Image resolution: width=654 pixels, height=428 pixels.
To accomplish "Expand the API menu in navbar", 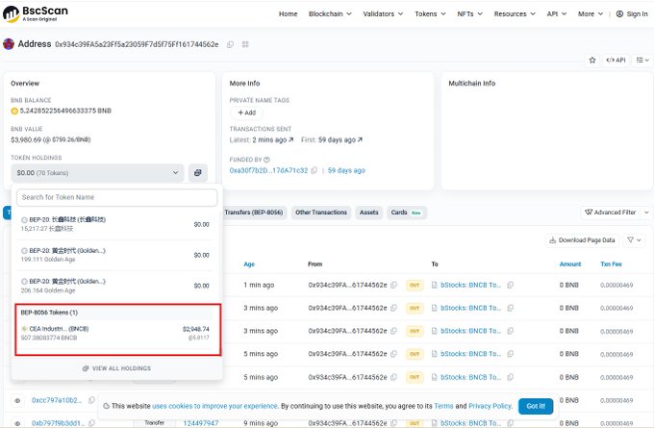I will [557, 13].
